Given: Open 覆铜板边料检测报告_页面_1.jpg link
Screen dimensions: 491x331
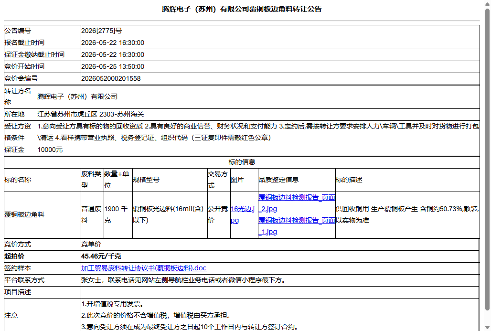Looking at the screenshot, I should coord(297,226).
